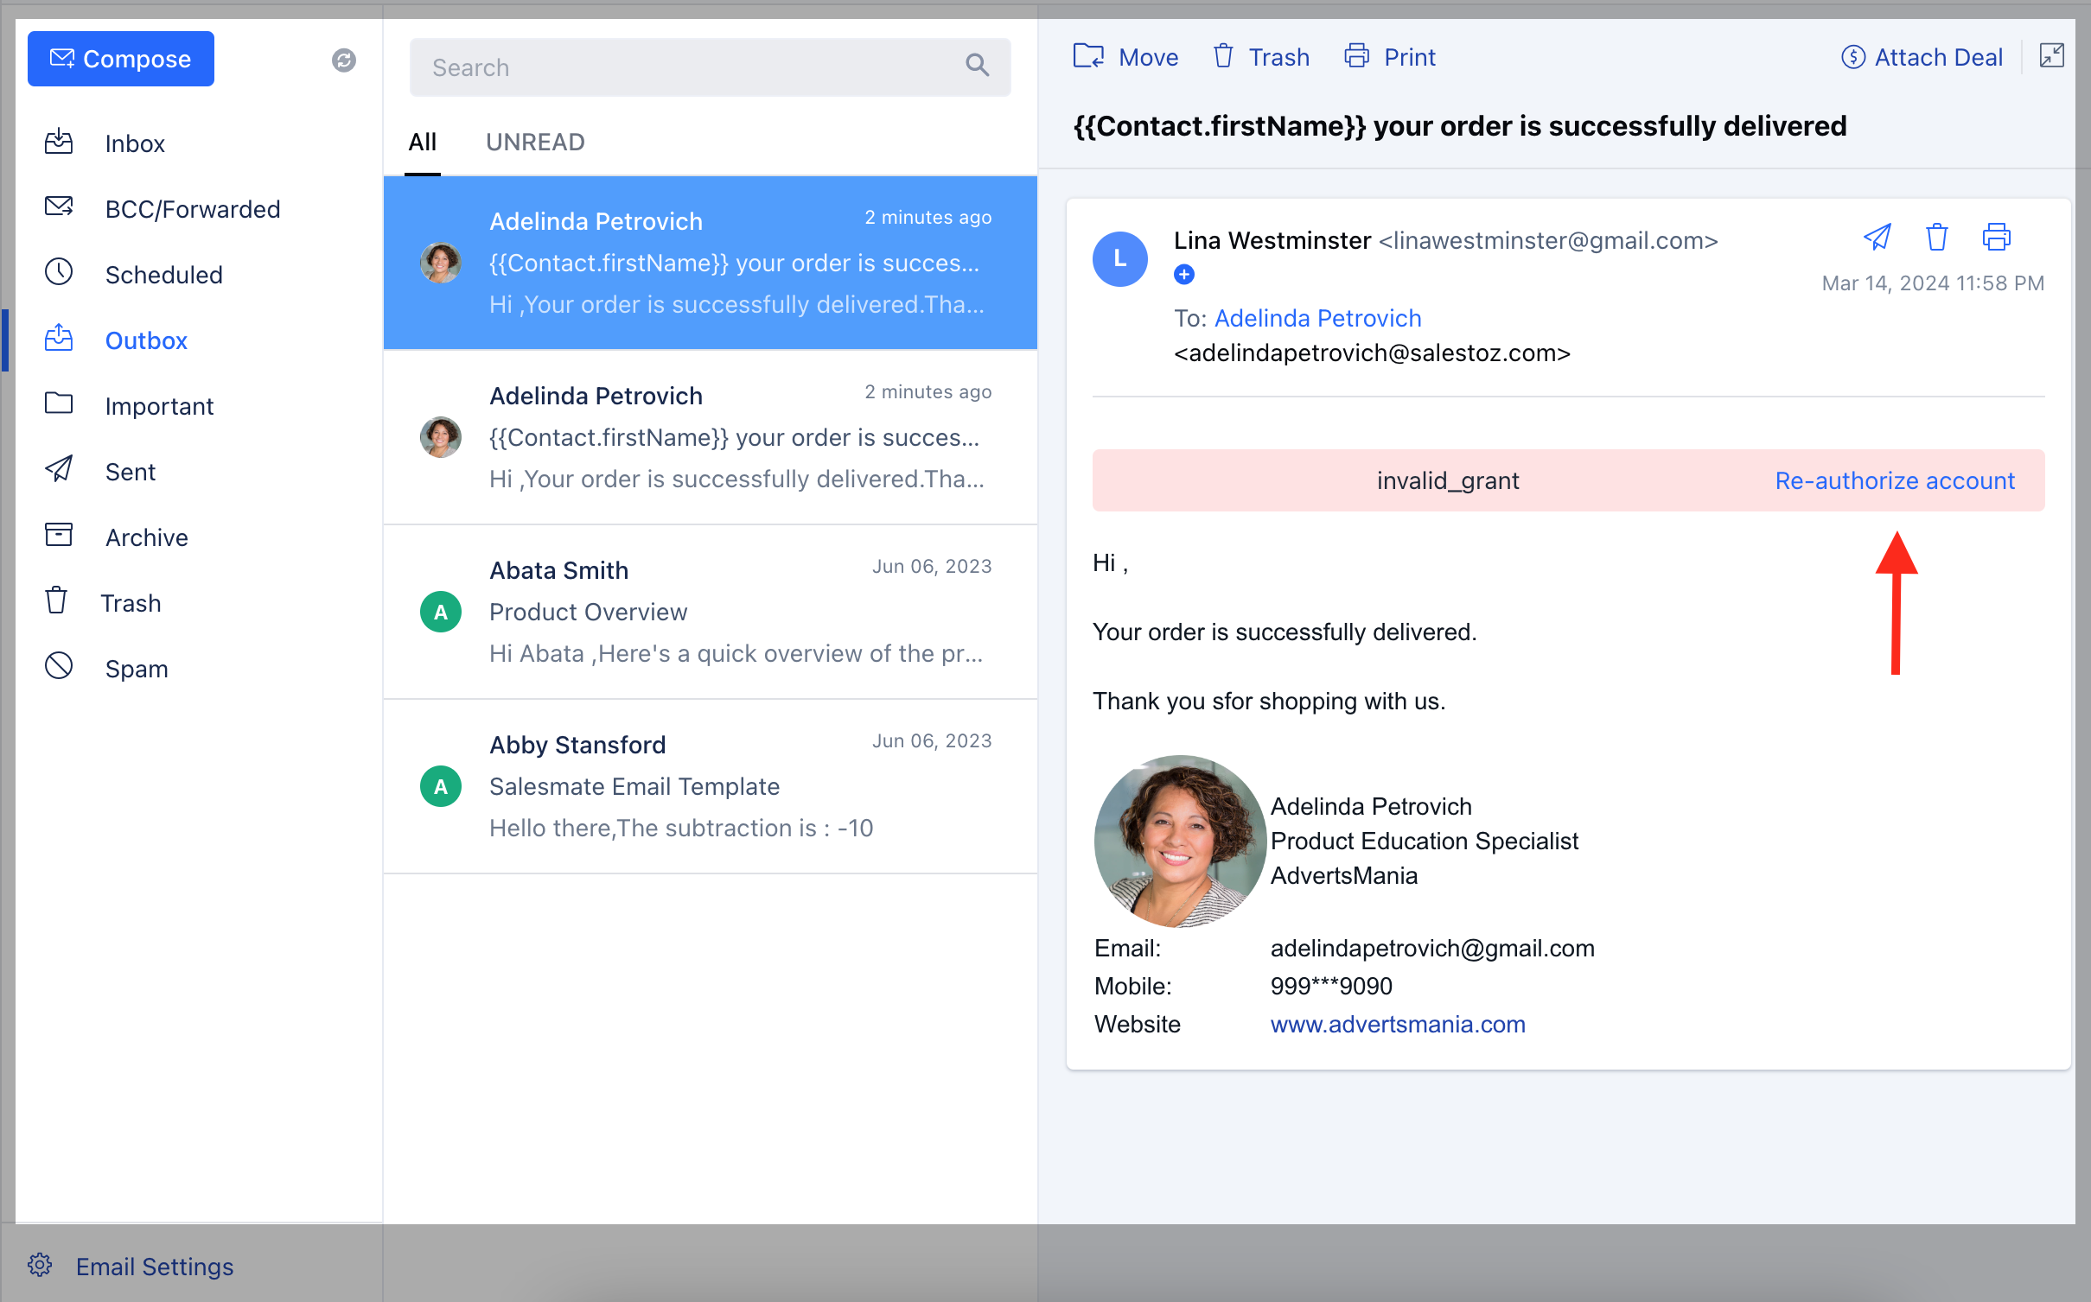Switch to the UNREAD tab
Viewport: 2091px width, 1302px height.
coord(535,142)
